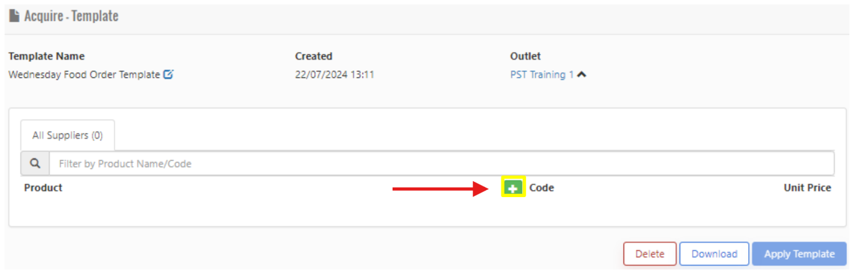The width and height of the screenshot is (850, 274).
Task: Click the Code column header
Action: 541,188
